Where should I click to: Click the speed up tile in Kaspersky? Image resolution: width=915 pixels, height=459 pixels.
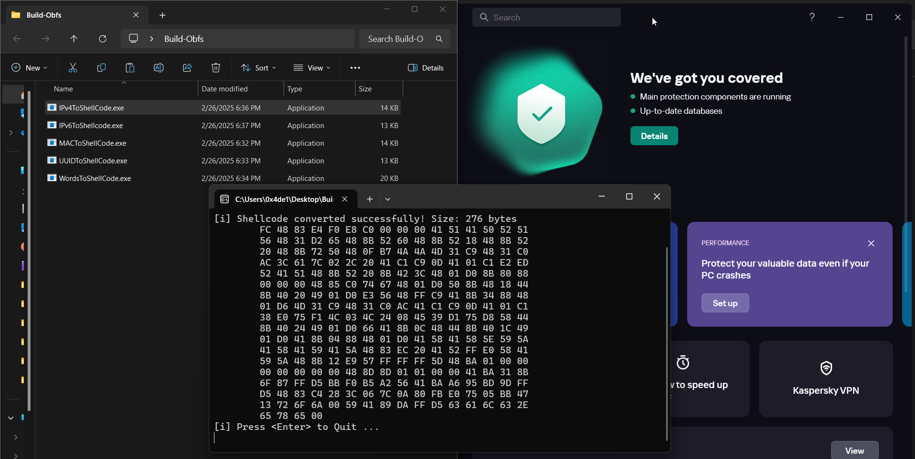pos(710,379)
